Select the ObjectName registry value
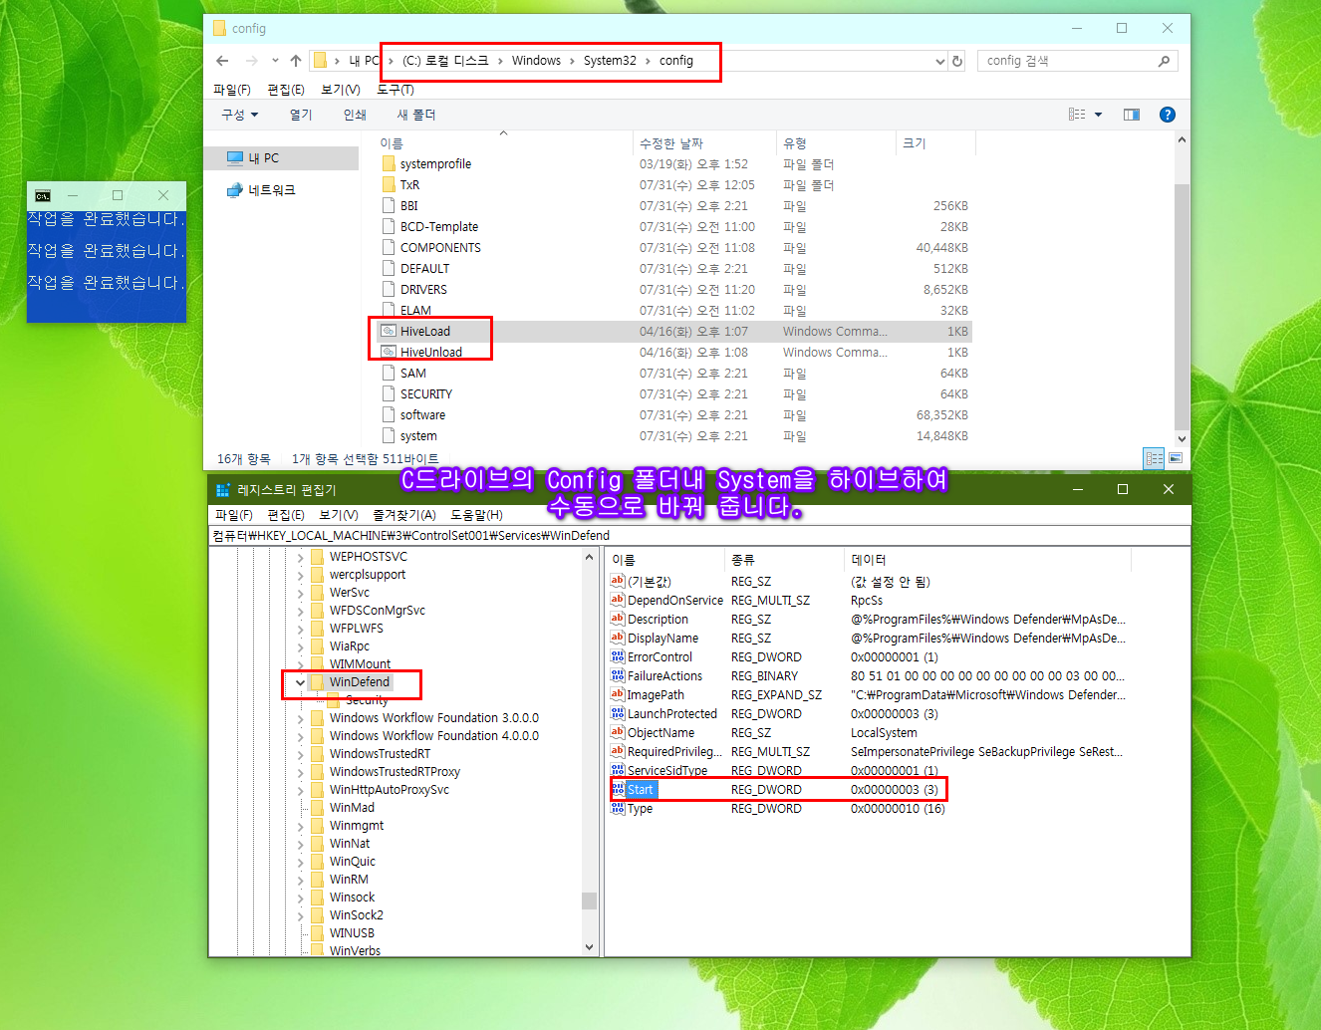Image resolution: width=1321 pixels, height=1030 pixels. pos(661,733)
